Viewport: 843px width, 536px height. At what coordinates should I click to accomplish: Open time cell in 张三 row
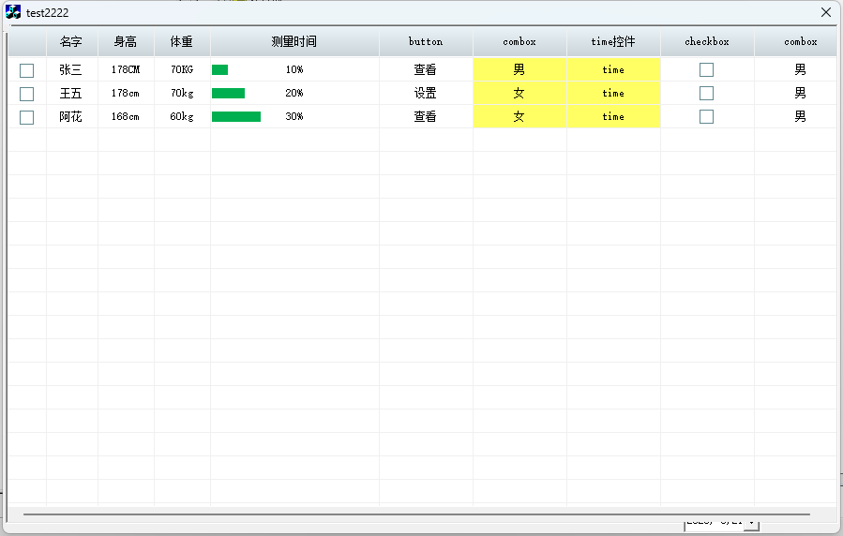click(613, 69)
